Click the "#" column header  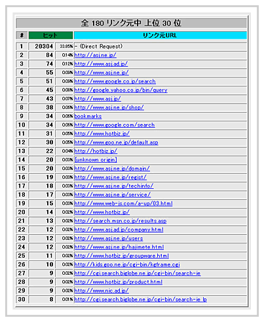pyautogui.click(x=22, y=35)
